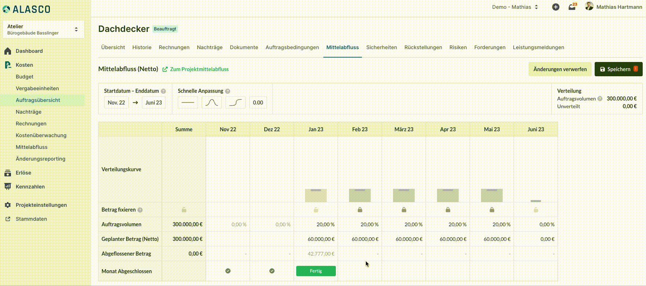Screen dimensions: 646x286
Task: Open the Nov. 22 start date picker
Action: point(116,103)
